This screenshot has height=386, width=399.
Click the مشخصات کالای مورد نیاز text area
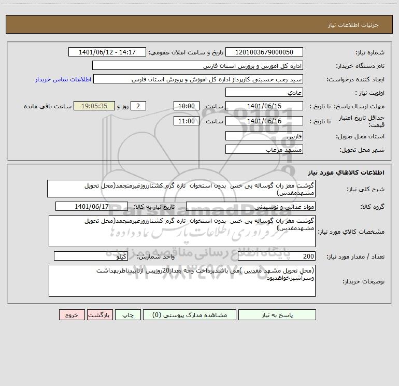(182, 231)
